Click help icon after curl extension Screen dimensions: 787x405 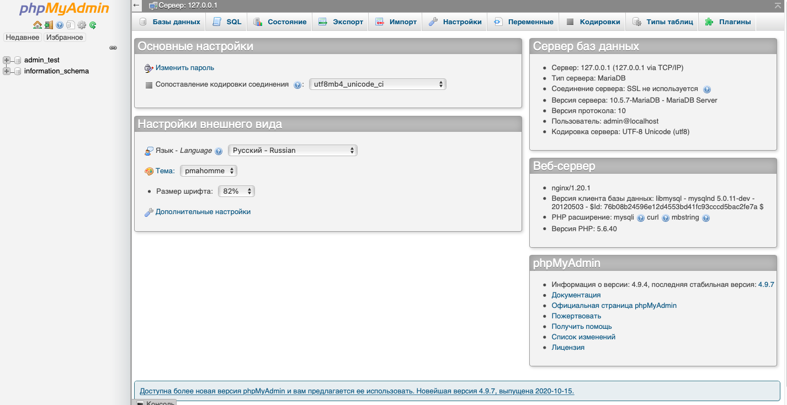[x=666, y=218]
